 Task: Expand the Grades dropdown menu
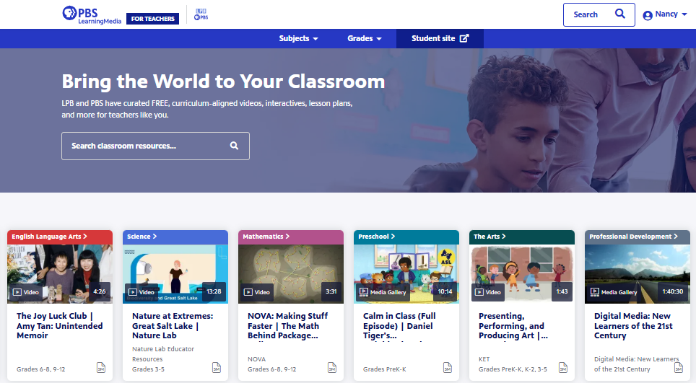pyautogui.click(x=365, y=38)
